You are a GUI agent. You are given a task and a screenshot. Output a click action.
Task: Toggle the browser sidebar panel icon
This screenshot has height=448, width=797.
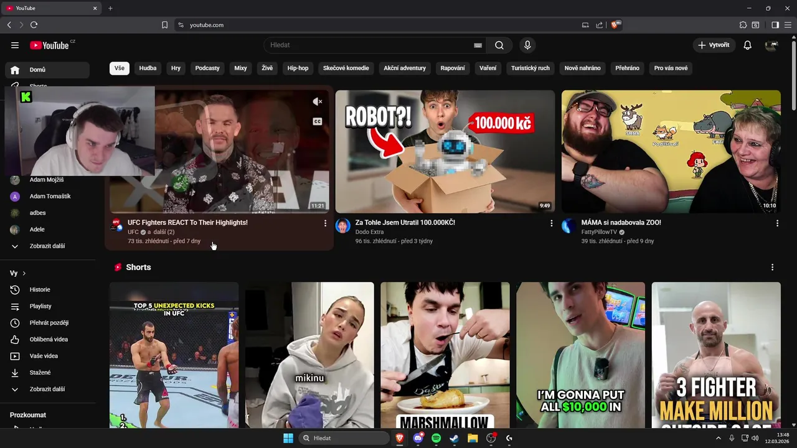(775, 25)
